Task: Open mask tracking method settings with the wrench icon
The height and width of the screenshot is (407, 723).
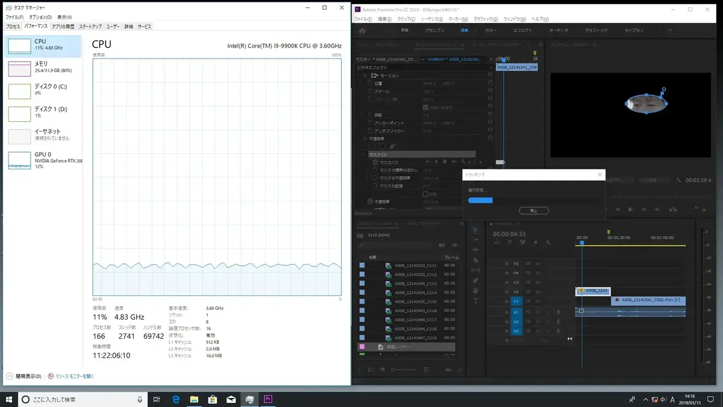Action: (x=463, y=162)
